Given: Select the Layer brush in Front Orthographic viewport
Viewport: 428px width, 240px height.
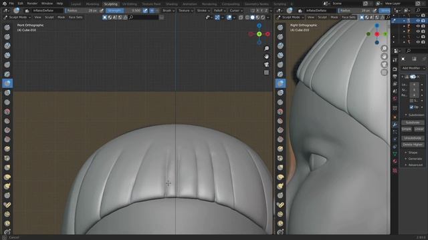Looking at the screenshot, I should (7, 74).
